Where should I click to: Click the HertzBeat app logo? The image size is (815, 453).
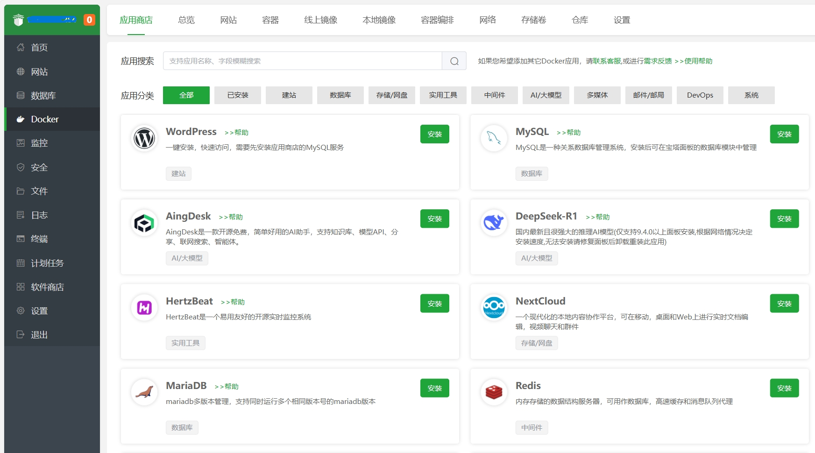pyautogui.click(x=144, y=308)
